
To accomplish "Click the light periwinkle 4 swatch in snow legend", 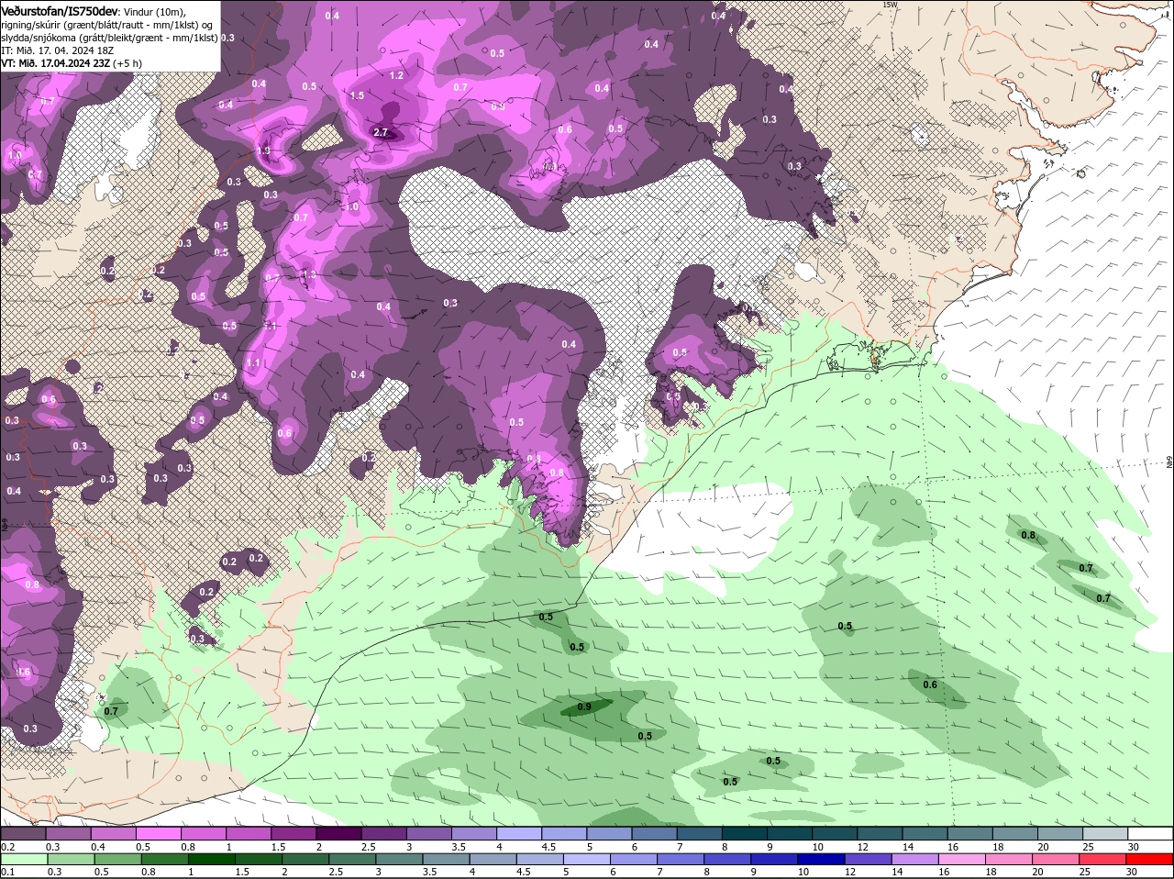I will click(x=519, y=833).
